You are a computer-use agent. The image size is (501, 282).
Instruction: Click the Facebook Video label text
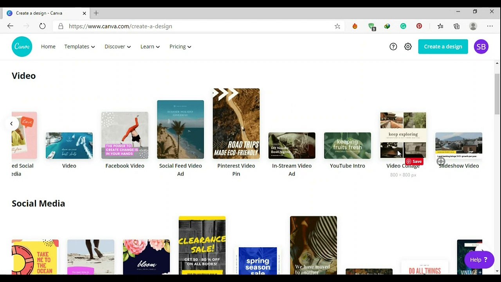pyautogui.click(x=125, y=166)
